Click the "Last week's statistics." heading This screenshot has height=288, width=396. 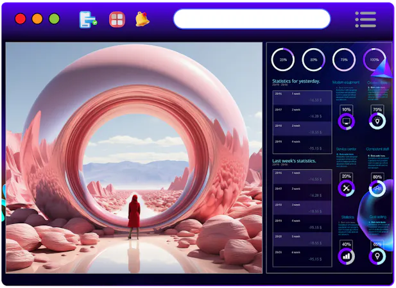294,161
